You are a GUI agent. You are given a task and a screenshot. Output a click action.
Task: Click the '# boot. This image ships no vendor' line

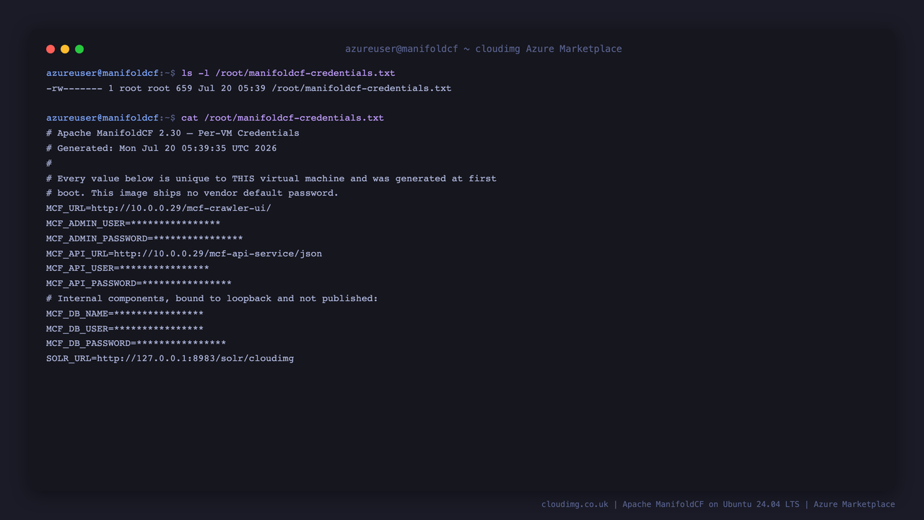point(193,193)
